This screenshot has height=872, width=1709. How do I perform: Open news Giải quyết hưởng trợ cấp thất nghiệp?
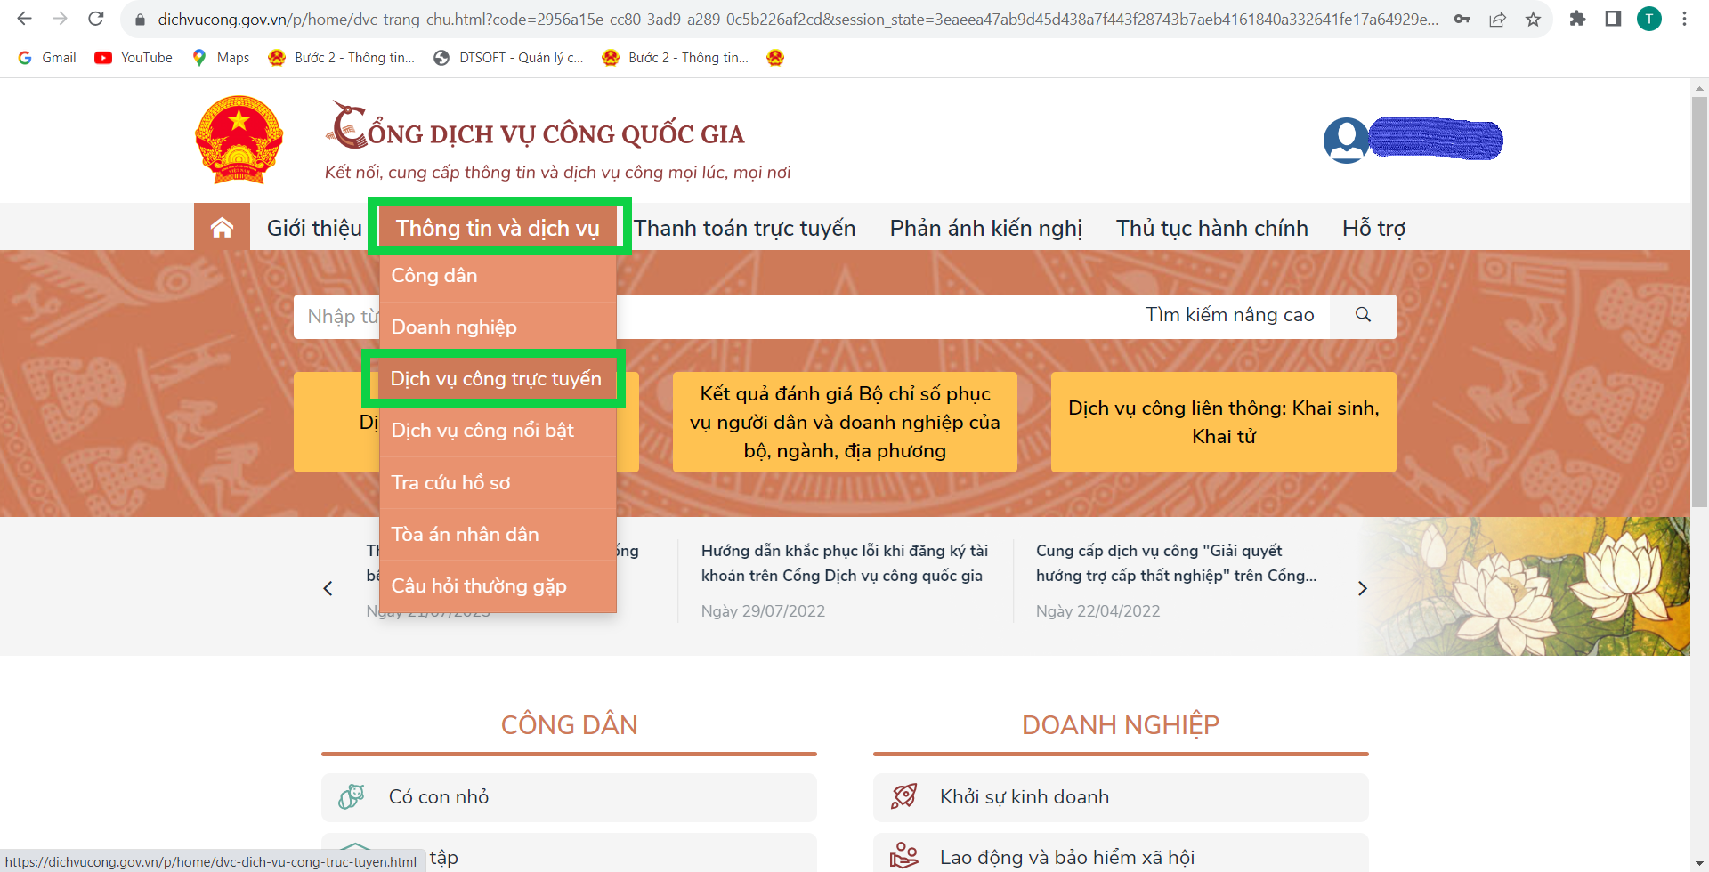pos(1176,563)
